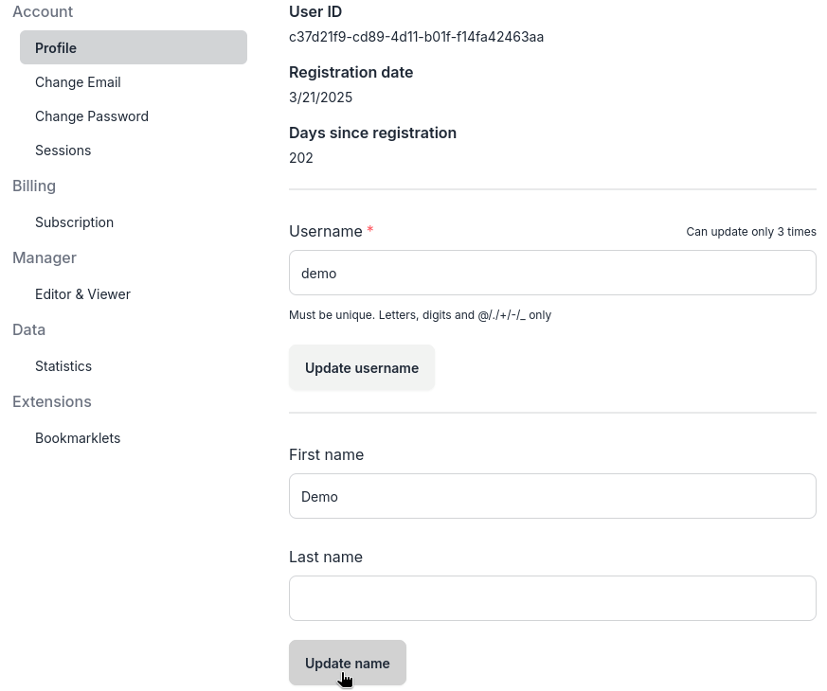Open the Change Password page
Viewport: 827px width, 691px height.
point(92,116)
